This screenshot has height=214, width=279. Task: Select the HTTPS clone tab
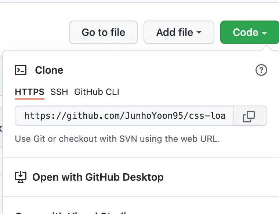click(x=29, y=92)
